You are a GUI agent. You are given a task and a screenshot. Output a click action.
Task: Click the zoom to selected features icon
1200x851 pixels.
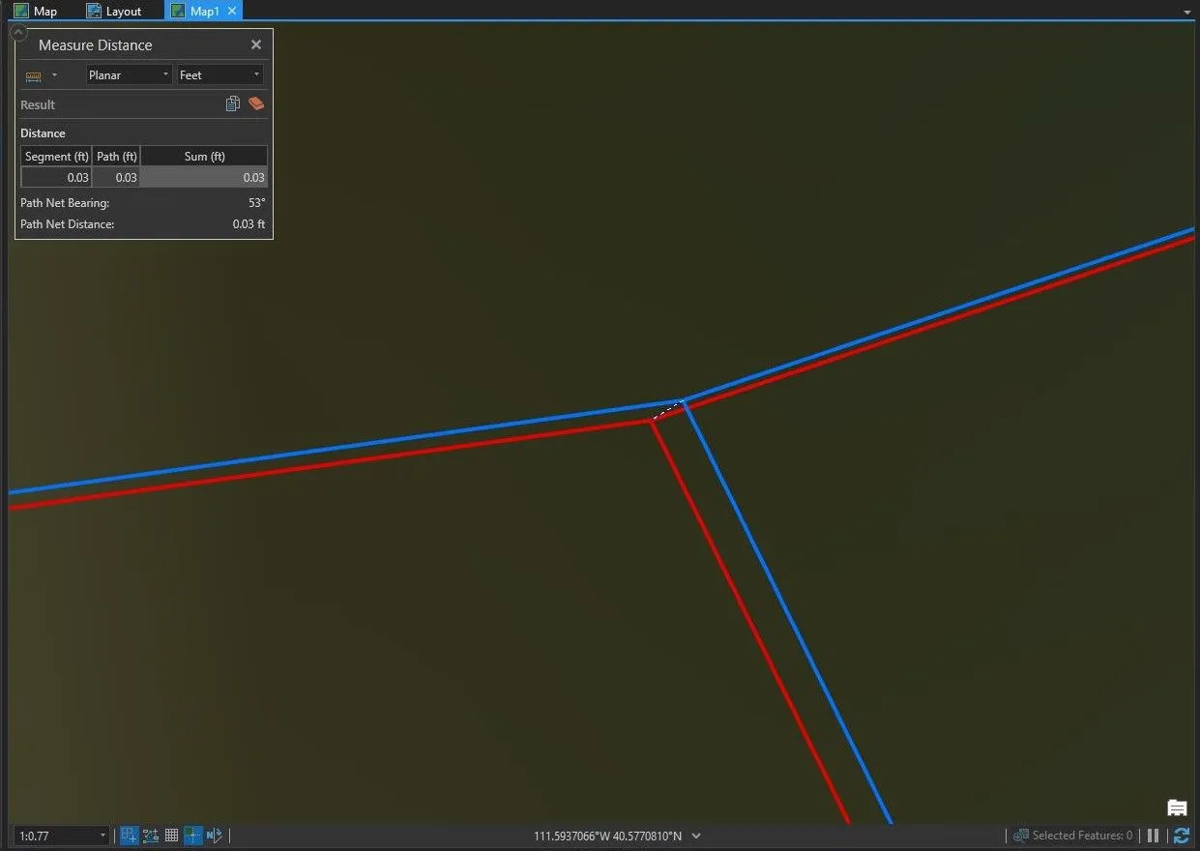[x=1021, y=836]
